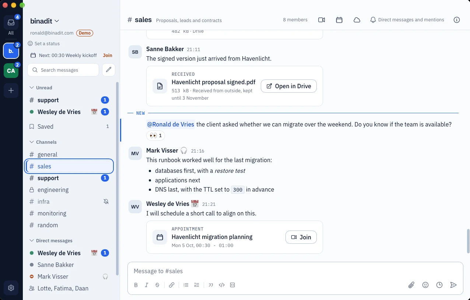Image resolution: width=470 pixels, height=300 pixels.
Task: Insert a link using the link icon
Action: (172, 285)
